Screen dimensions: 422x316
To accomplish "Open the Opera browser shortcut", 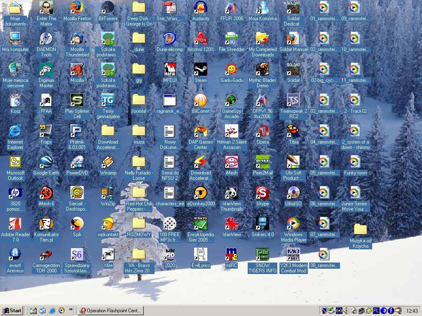I will [263, 131].
